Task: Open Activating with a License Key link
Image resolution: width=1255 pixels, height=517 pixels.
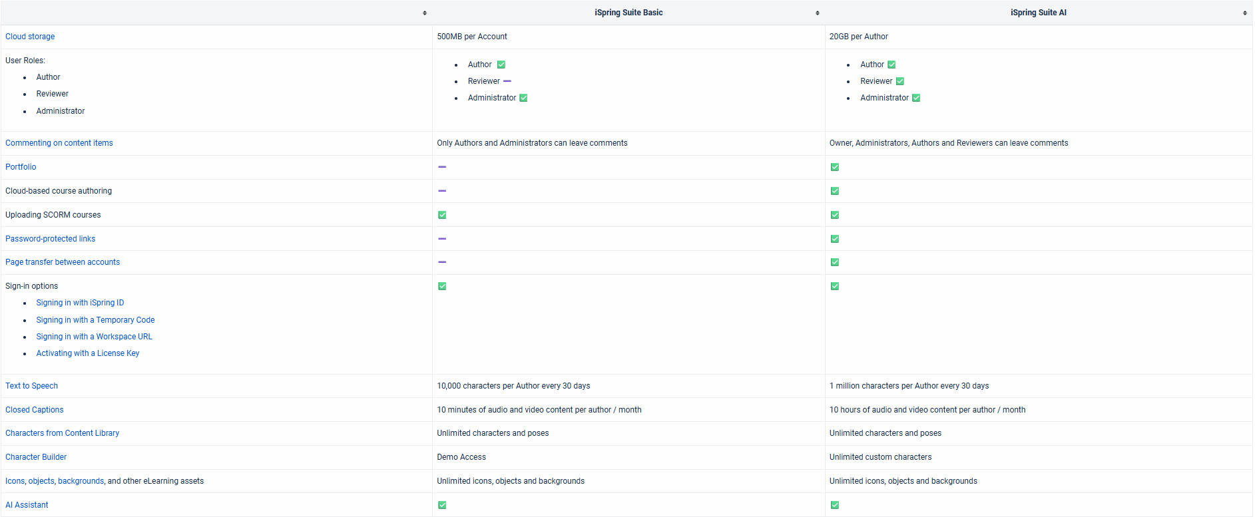Action: [x=88, y=353]
